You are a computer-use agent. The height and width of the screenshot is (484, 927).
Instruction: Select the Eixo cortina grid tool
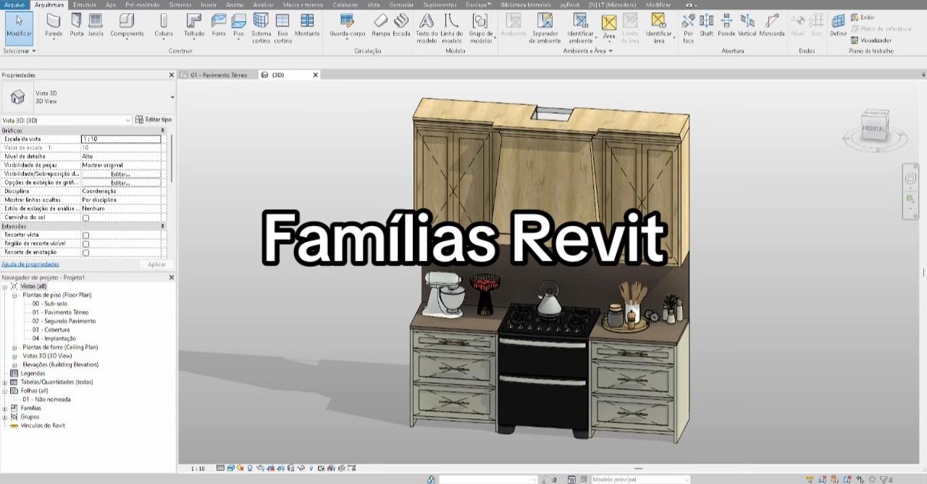coord(283,28)
